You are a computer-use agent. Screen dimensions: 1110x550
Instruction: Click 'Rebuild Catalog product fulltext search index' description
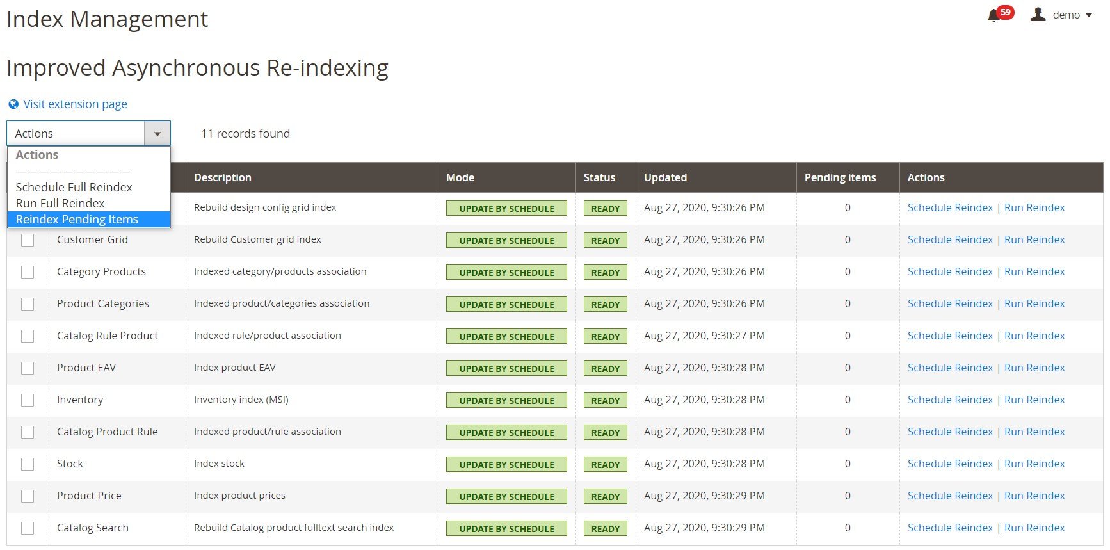coord(294,528)
